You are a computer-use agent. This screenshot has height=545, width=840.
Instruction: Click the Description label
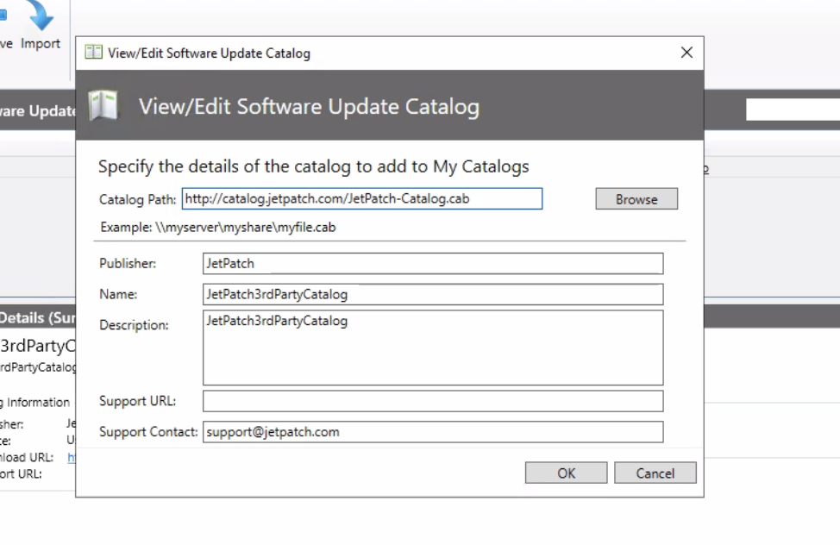tap(134, 325)
